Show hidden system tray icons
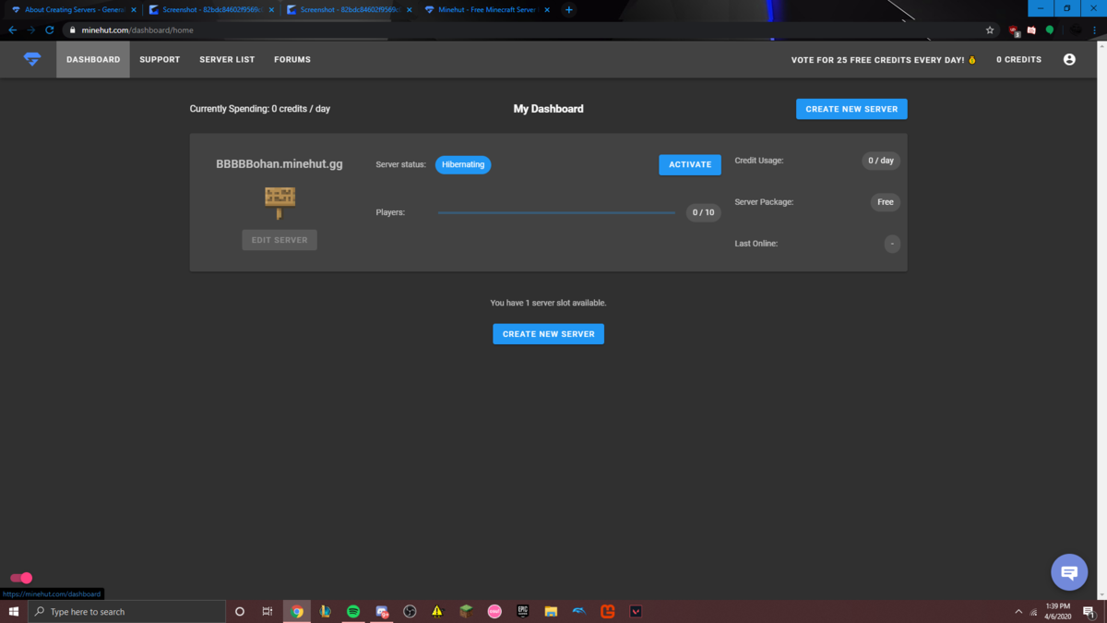Image resolution: width=1107 pixels, height=623 pixels. pos(1018,611)
